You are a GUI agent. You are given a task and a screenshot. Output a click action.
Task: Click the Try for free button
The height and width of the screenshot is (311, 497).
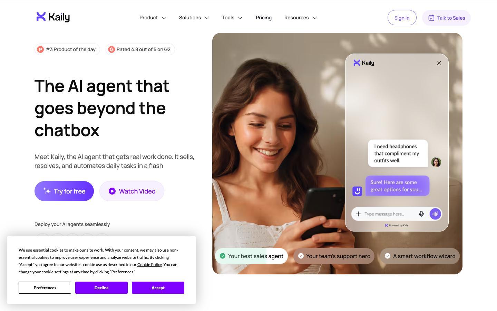(64, 191)
